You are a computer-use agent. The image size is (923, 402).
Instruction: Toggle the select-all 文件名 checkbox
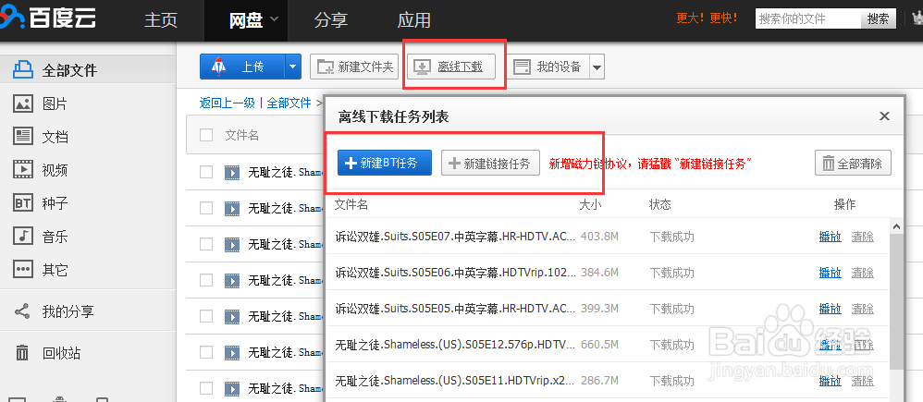tap(206, 135)
